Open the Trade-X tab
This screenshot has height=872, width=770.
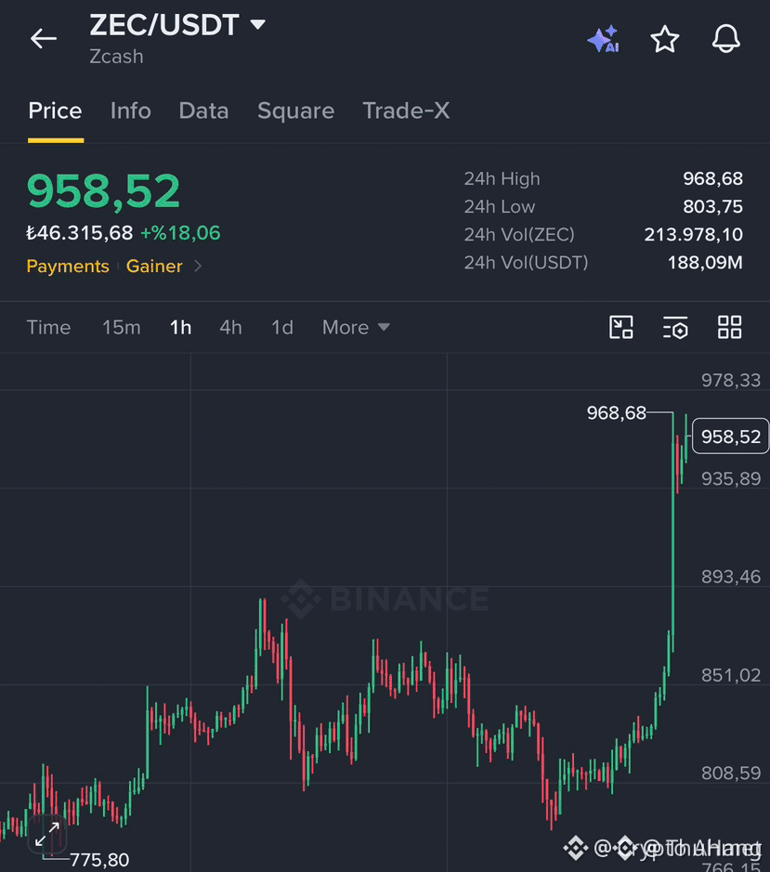point(406,111)
